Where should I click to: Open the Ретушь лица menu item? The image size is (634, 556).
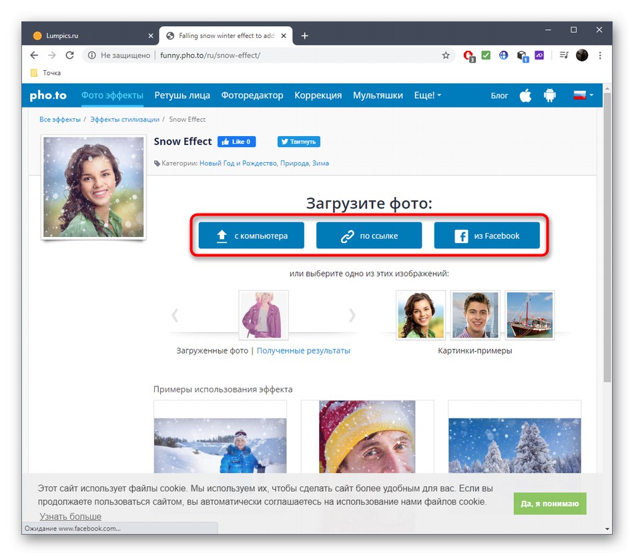pyautogui.click(x=182, y=95)
